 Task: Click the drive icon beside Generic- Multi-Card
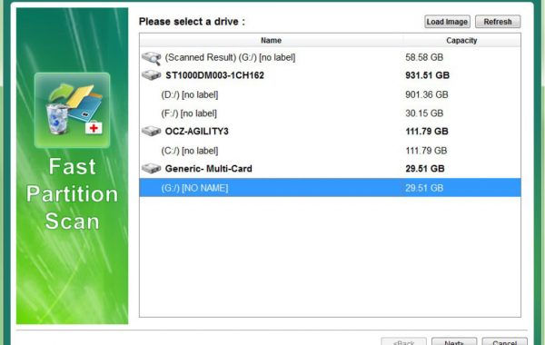[151, 169]
